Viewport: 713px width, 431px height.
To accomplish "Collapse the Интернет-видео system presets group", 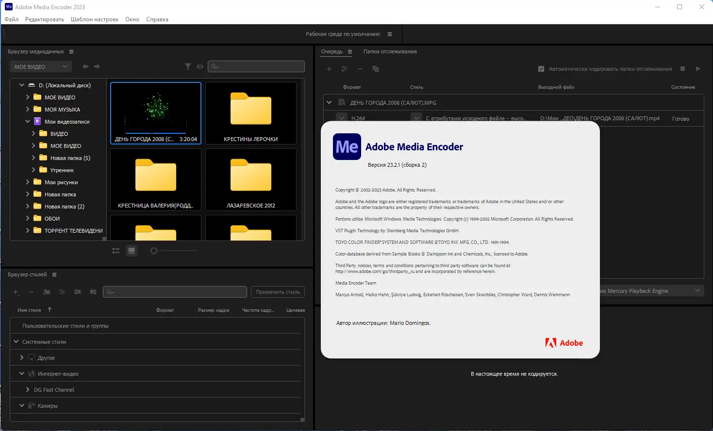I will point(21,373).
